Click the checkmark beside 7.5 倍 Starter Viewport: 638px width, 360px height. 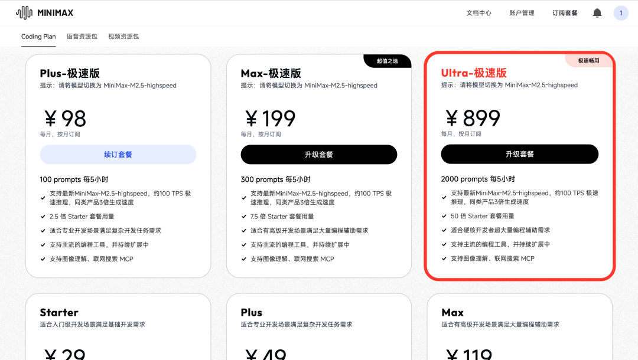coord(244,217)
